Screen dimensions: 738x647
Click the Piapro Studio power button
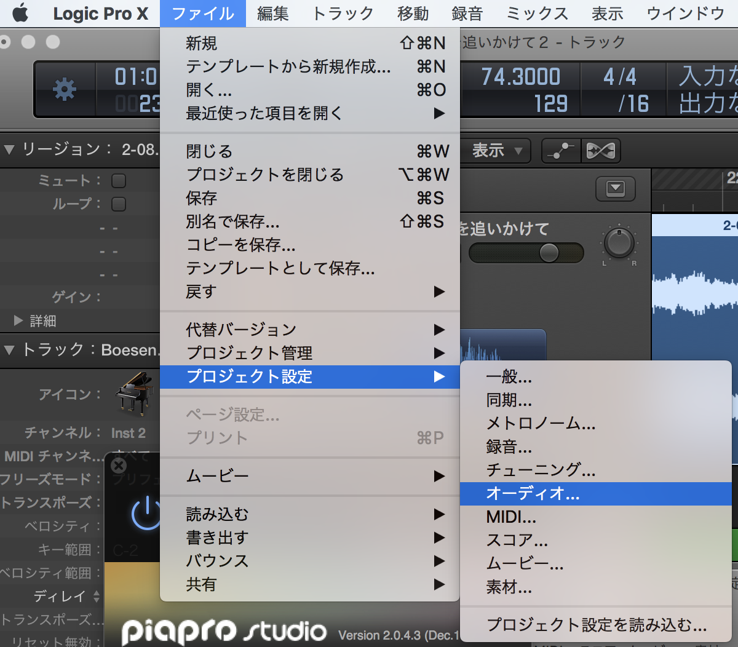tap(146, 513)
